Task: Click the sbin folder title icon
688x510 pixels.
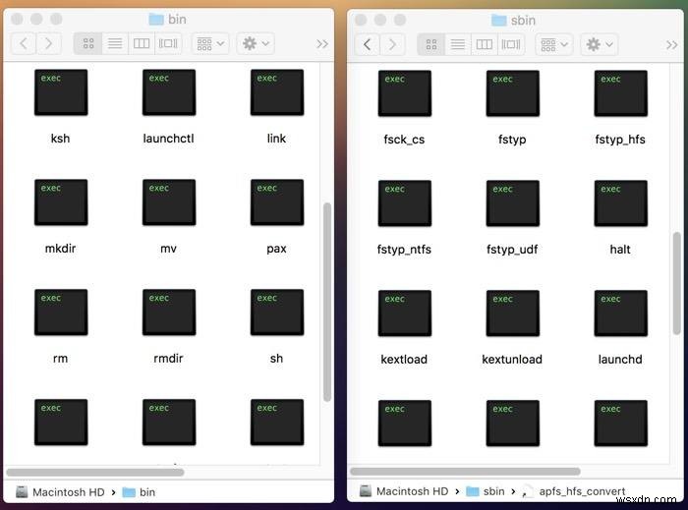Action: 499,21
